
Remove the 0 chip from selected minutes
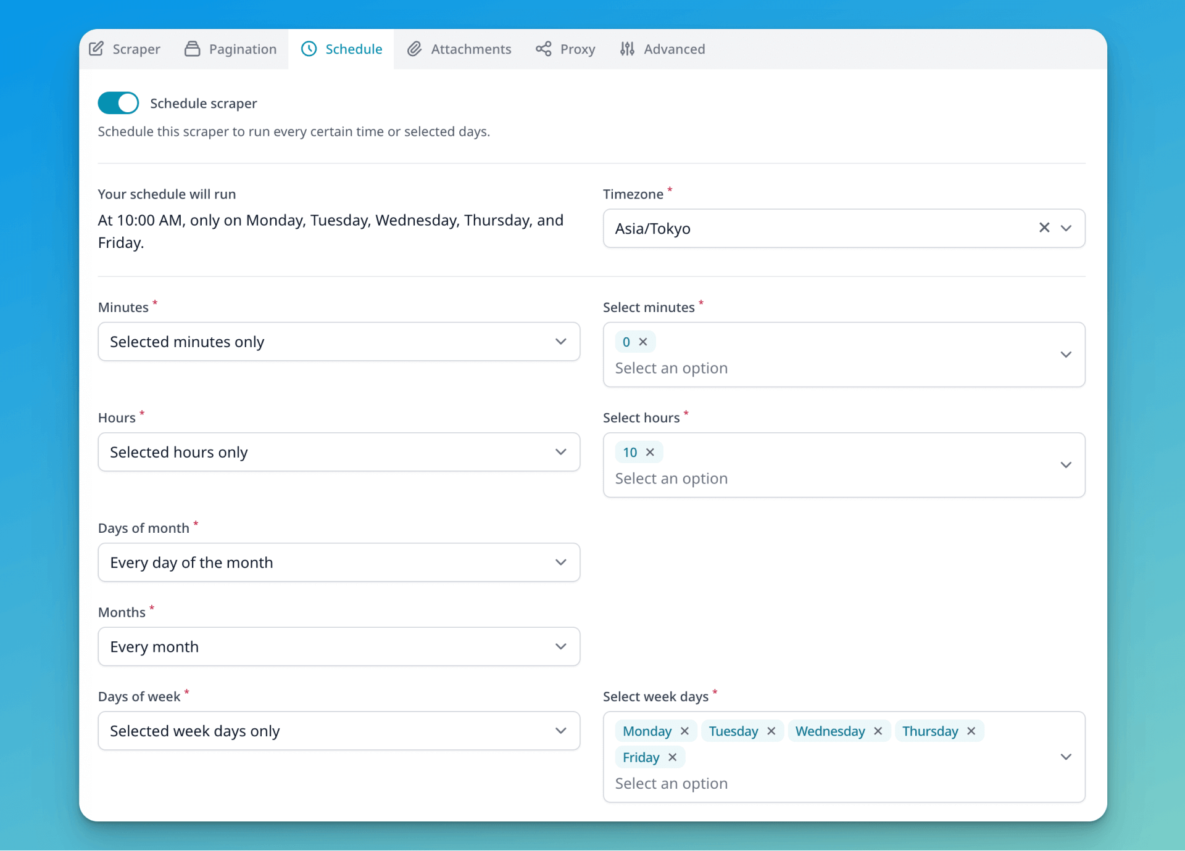coord(644,342)
